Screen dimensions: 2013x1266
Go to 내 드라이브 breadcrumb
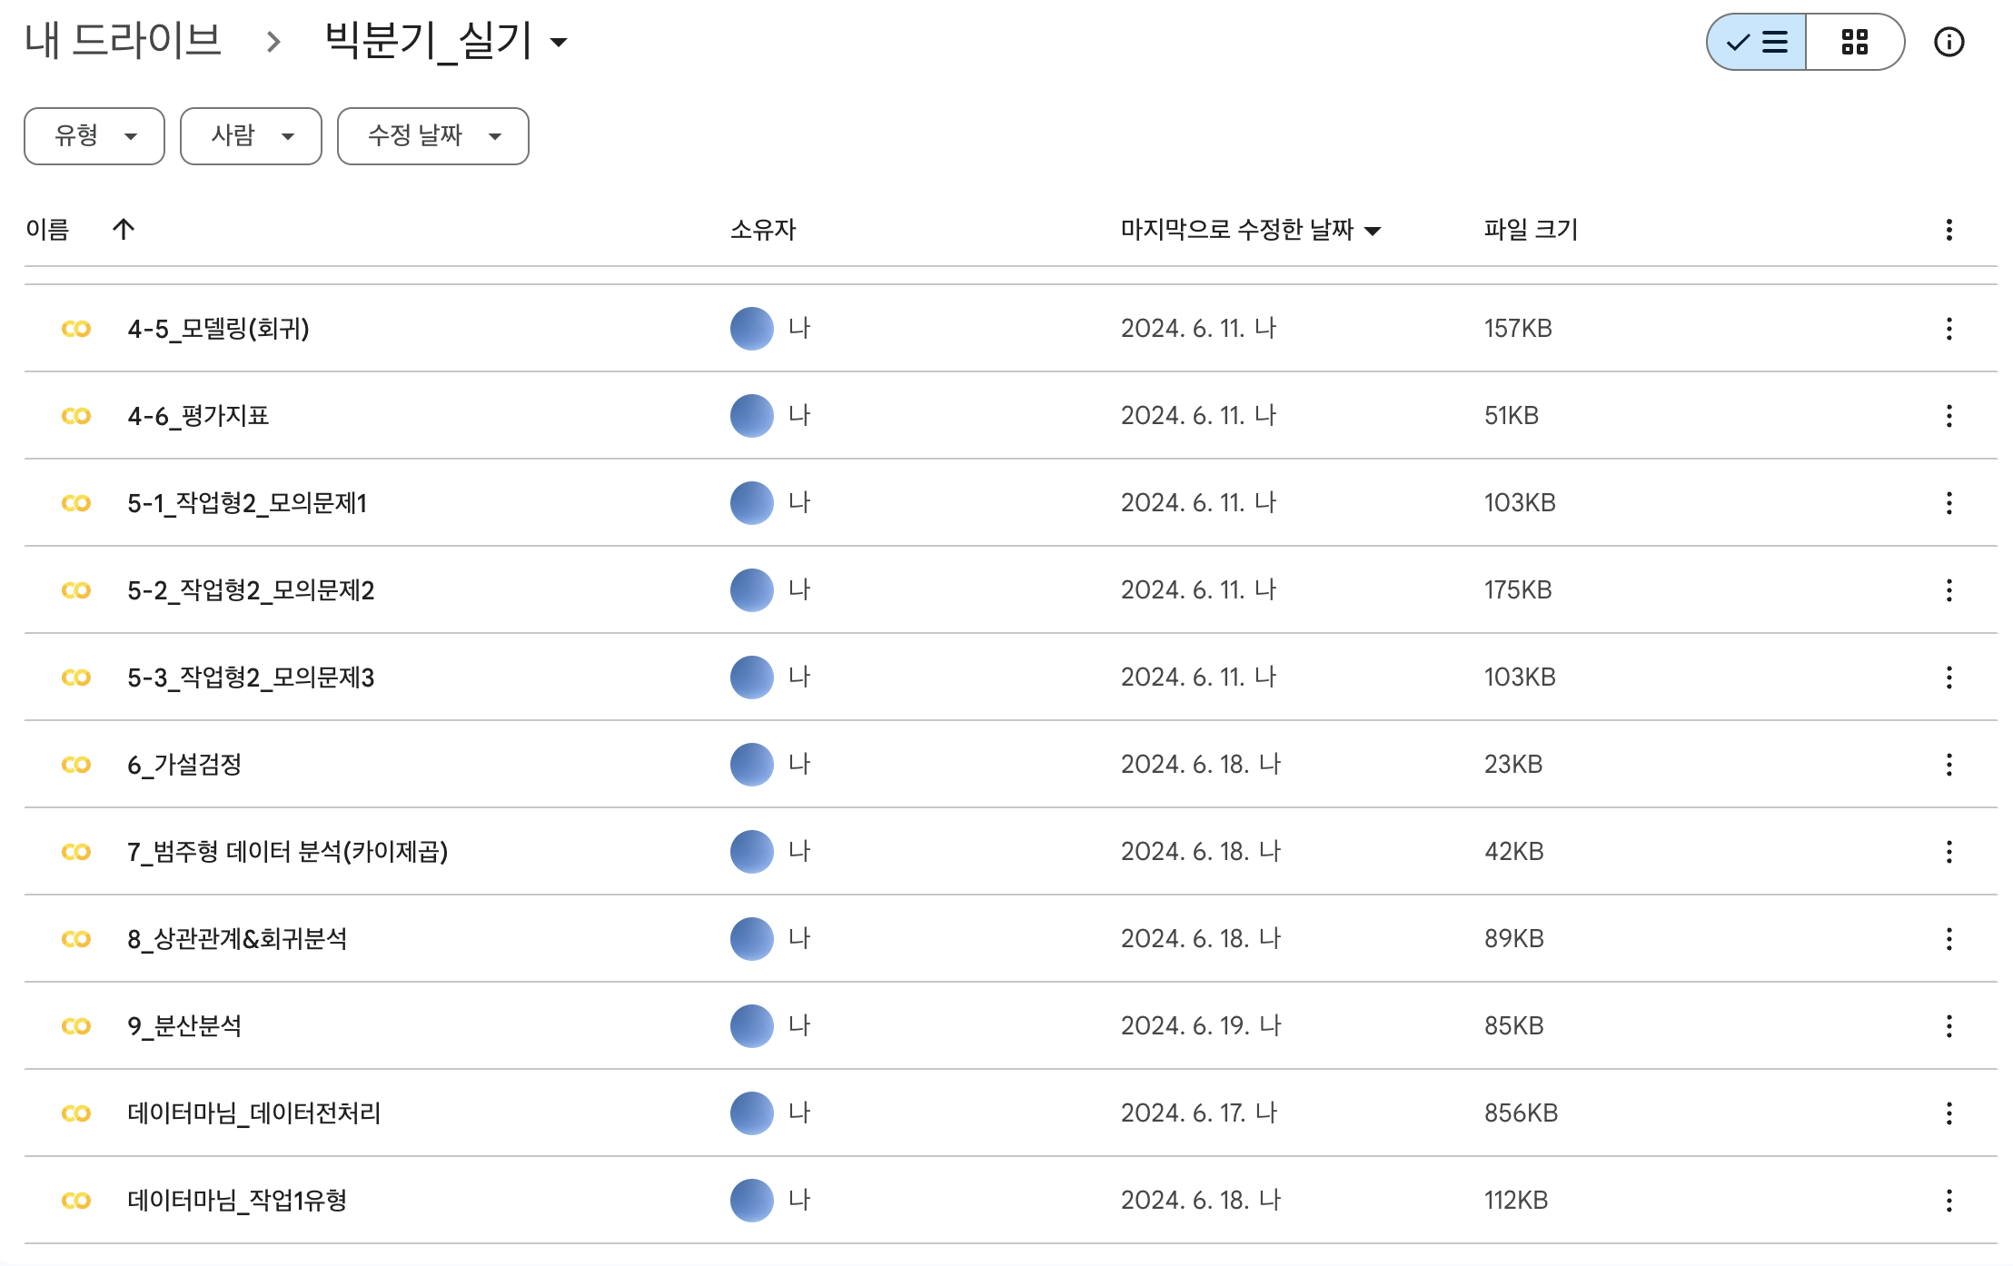click(124, 41)
